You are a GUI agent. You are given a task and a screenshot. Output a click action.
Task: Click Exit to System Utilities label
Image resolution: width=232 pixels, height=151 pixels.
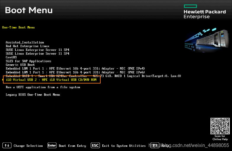coord(124,146)
